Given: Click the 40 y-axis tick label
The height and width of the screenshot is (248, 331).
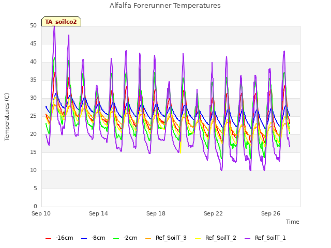Looking at the screenshot, I should 33,62.
